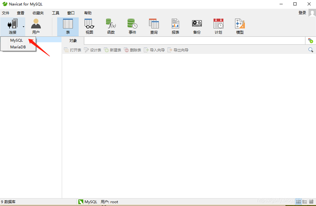This screenshot has width=316, height=206.
Task: Open the Backup (备份) toolbar icon
Action: (x=197, y=26)
